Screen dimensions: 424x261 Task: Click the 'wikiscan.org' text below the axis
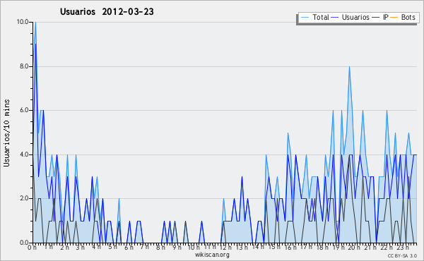click(x=212, y=255)
